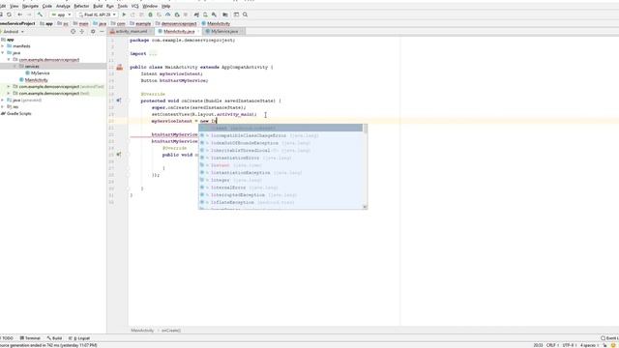Click the CRLF line separator in status bar
The image size is (619, 348).
(x=551, y=345)
